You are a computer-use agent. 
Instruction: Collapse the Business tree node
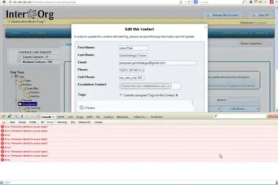(16, 84)
